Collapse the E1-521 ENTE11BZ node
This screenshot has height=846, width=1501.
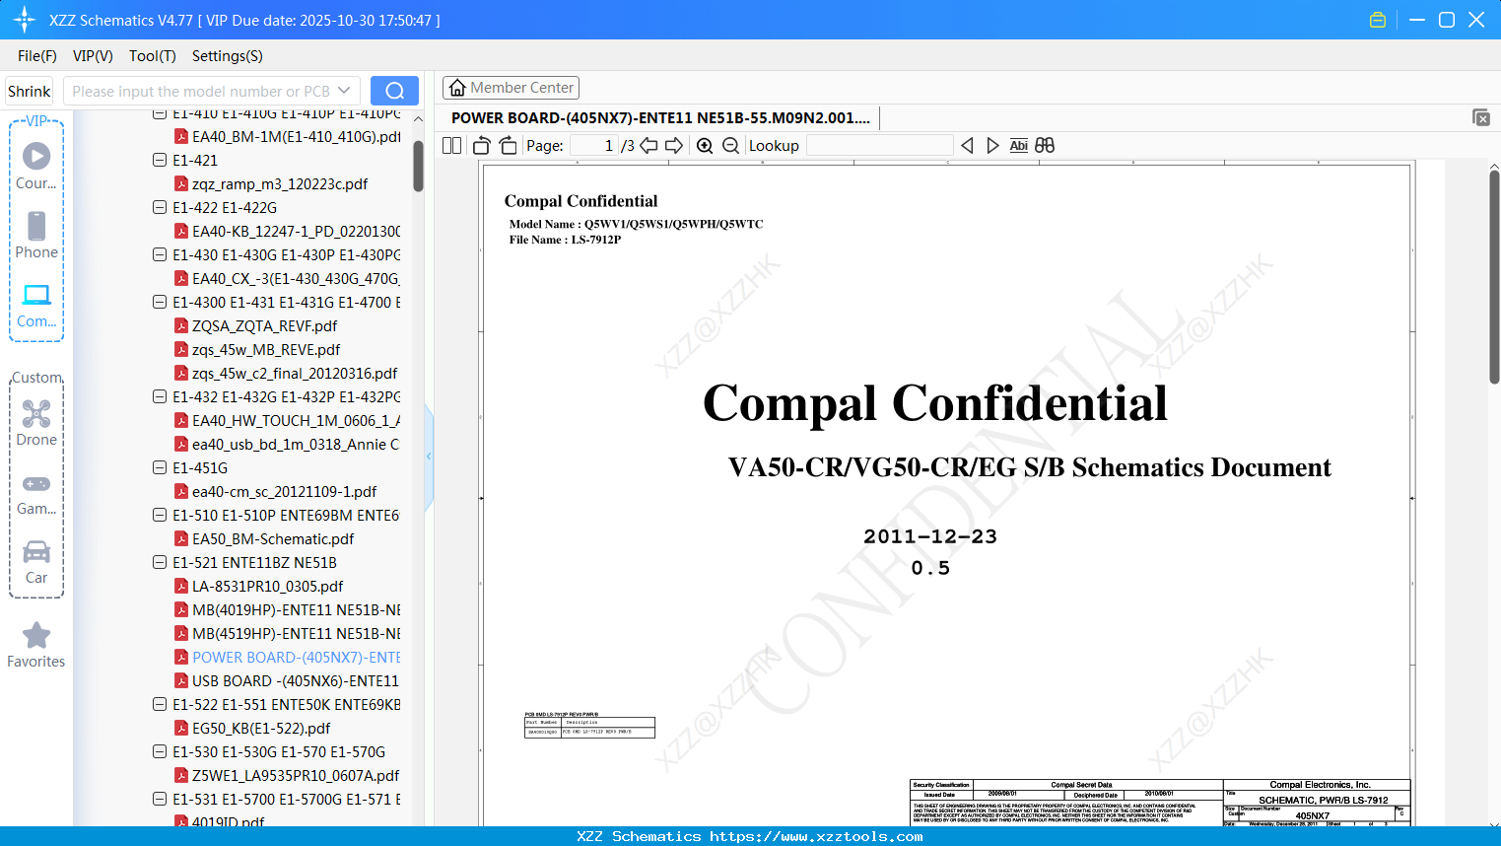point(160,562)
